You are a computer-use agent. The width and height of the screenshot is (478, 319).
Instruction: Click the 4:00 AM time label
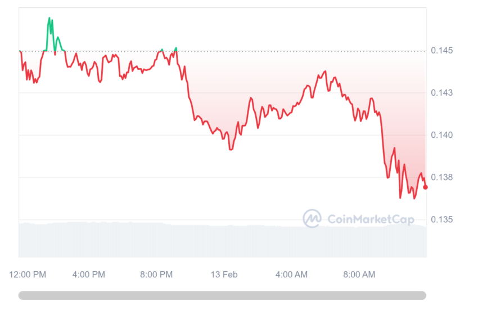291,275
